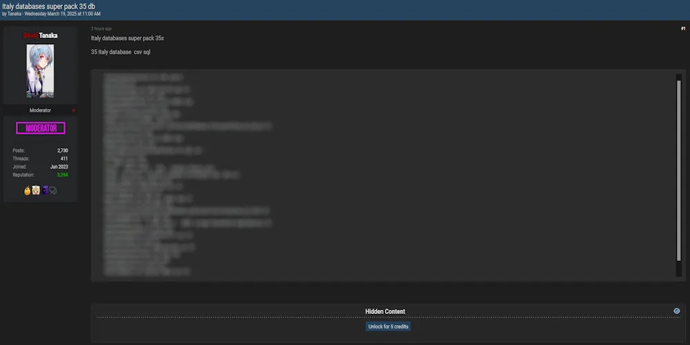The image size is (690, 345).
Task: Click the '3 hours ago' post timestamp
Action: tap(101, 29)
